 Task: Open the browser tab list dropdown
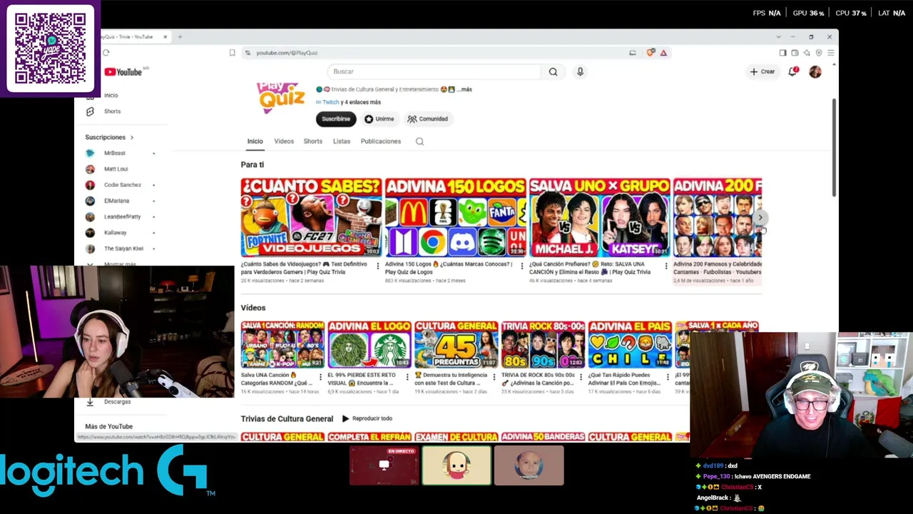778,36
